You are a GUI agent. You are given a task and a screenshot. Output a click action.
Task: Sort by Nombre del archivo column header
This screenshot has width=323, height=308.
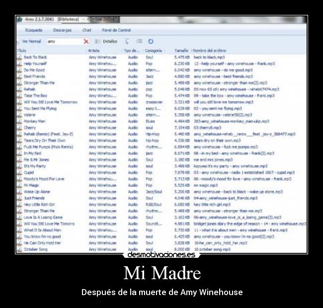pyautogui.click(x=210, y=51)
